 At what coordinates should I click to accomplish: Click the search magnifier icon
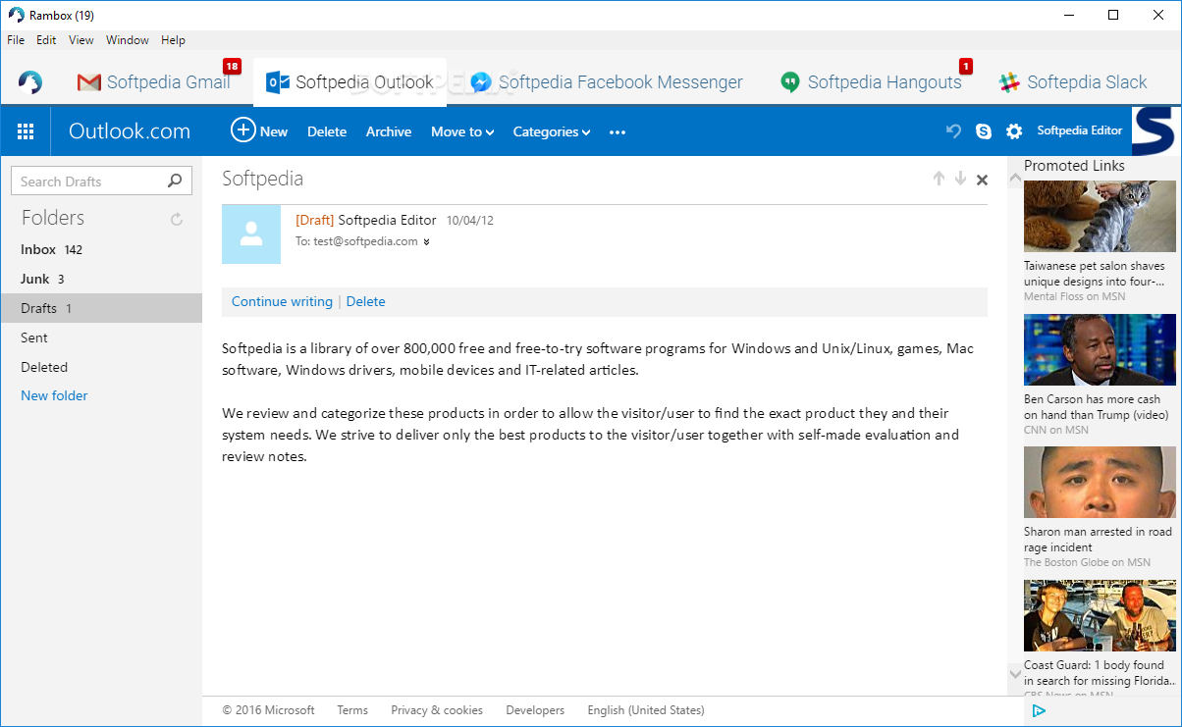[x=175, y=181]
